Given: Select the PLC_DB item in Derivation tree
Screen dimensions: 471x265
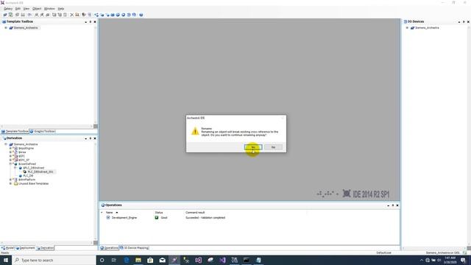Looking at the screenshot, I should pyautogui.click(x=28, y=175).
